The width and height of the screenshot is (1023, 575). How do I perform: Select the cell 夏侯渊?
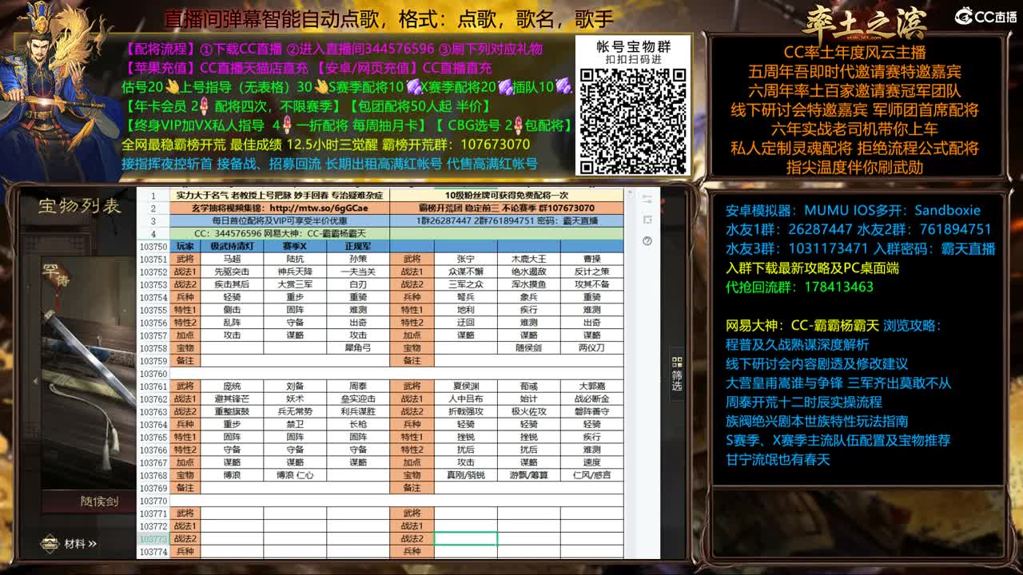click(x=465, y=387)
